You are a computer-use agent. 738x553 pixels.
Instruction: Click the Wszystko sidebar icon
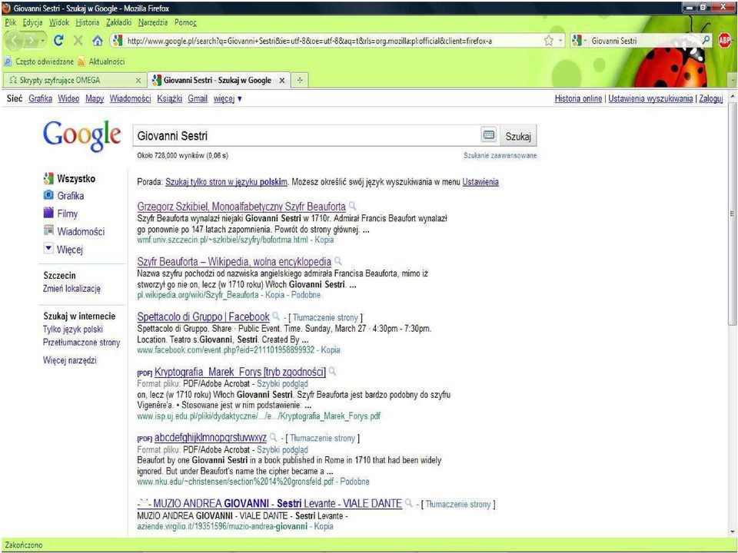[x=48, y=178]
